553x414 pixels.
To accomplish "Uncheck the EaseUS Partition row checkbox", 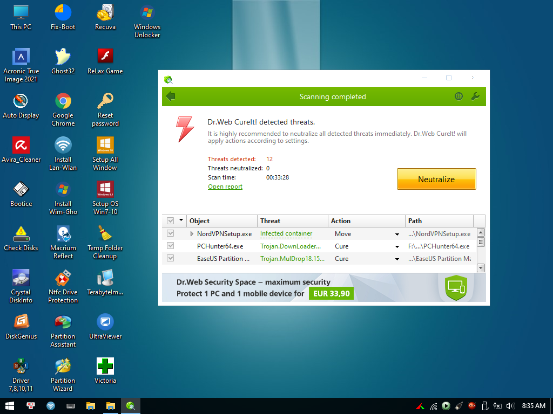I will point(170,258).
